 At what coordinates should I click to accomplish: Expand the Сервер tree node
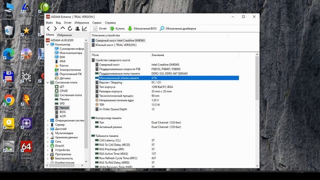(47, 124)
